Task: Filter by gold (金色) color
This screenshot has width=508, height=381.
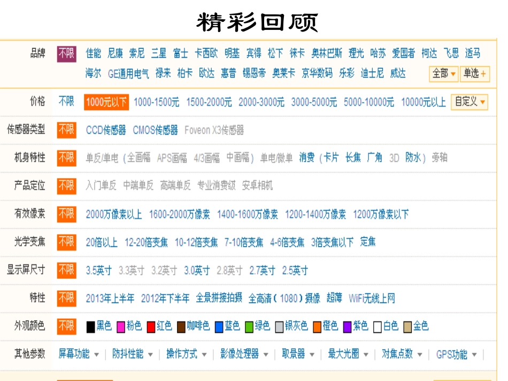Action: coord(415,326)
